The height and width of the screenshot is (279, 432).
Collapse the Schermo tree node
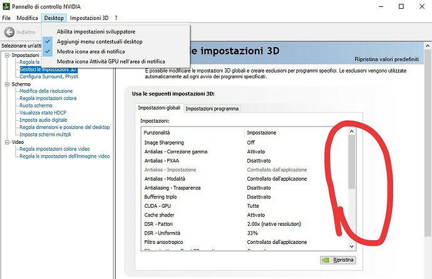pyautogui.click(x=7, y=84)
